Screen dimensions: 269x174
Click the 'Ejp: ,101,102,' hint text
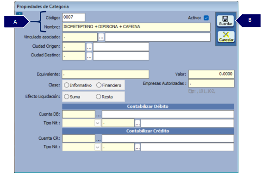tap(202, 91)
